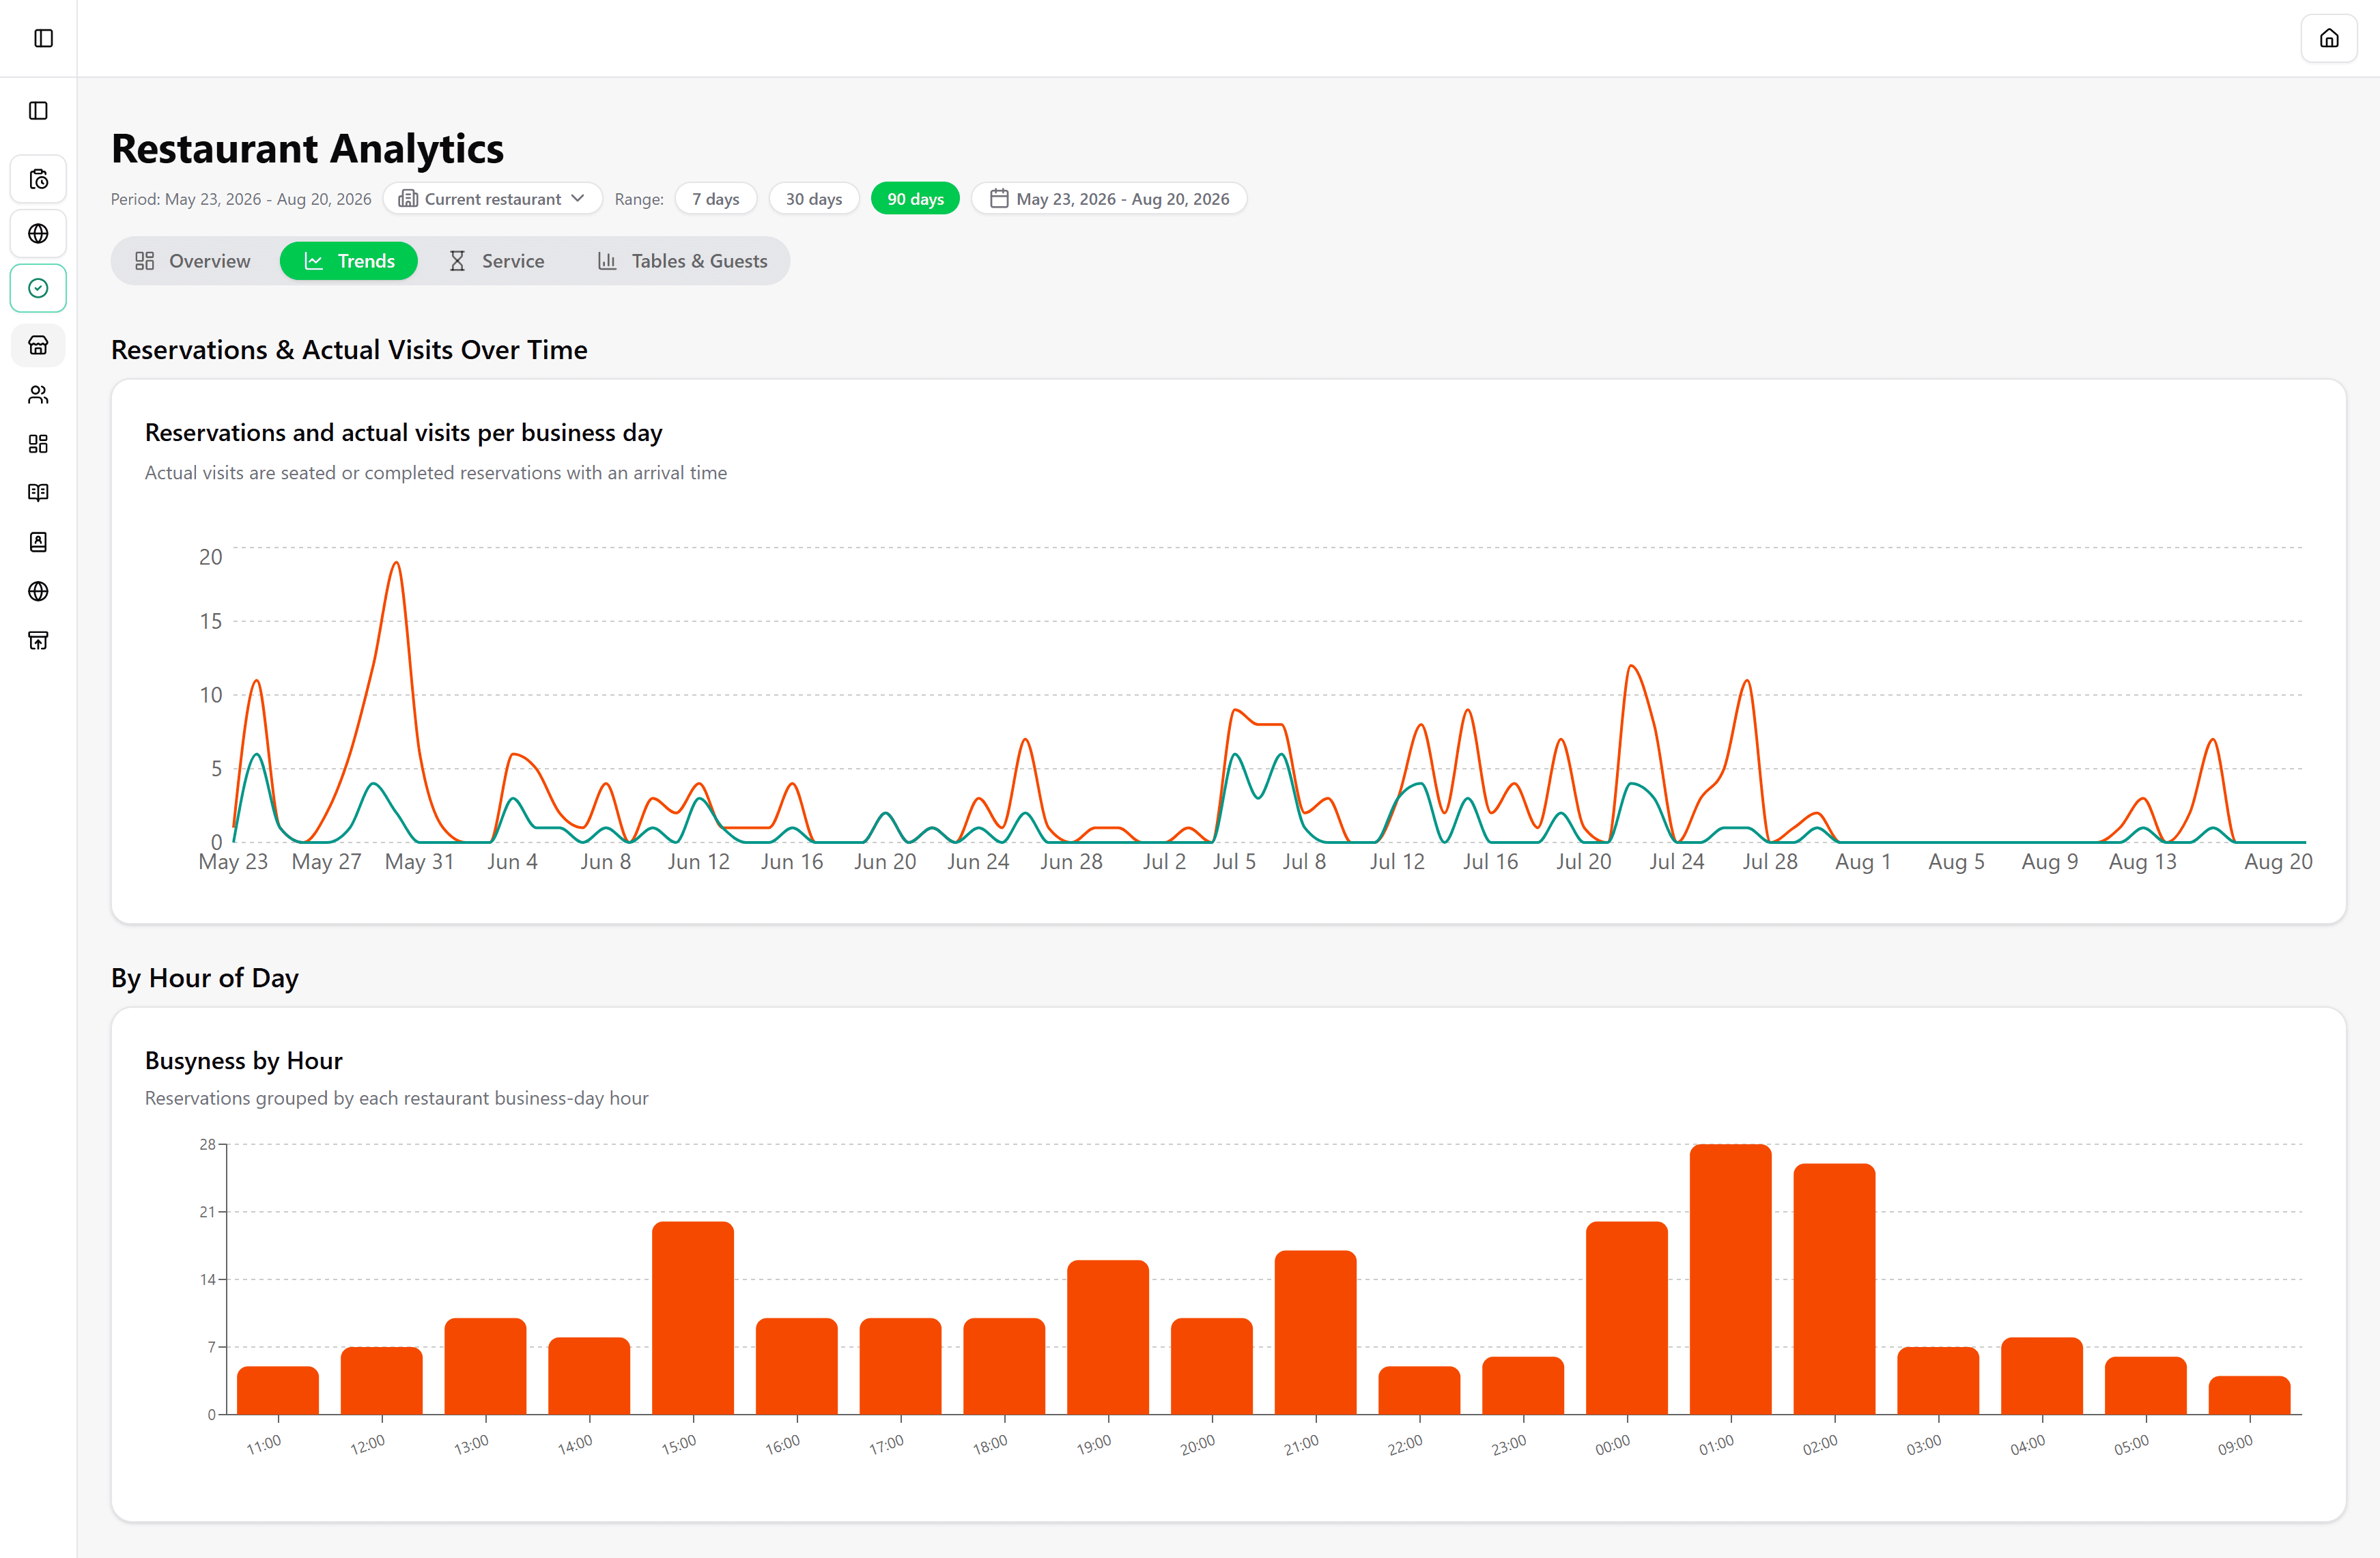Click the 21:00 bar in Busyness by Hour

pos(1315,1332)
